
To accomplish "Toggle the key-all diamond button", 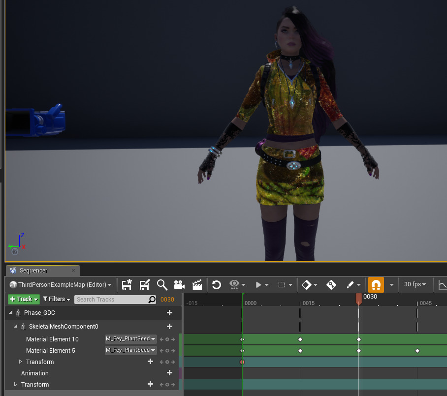I will [306, 285].
